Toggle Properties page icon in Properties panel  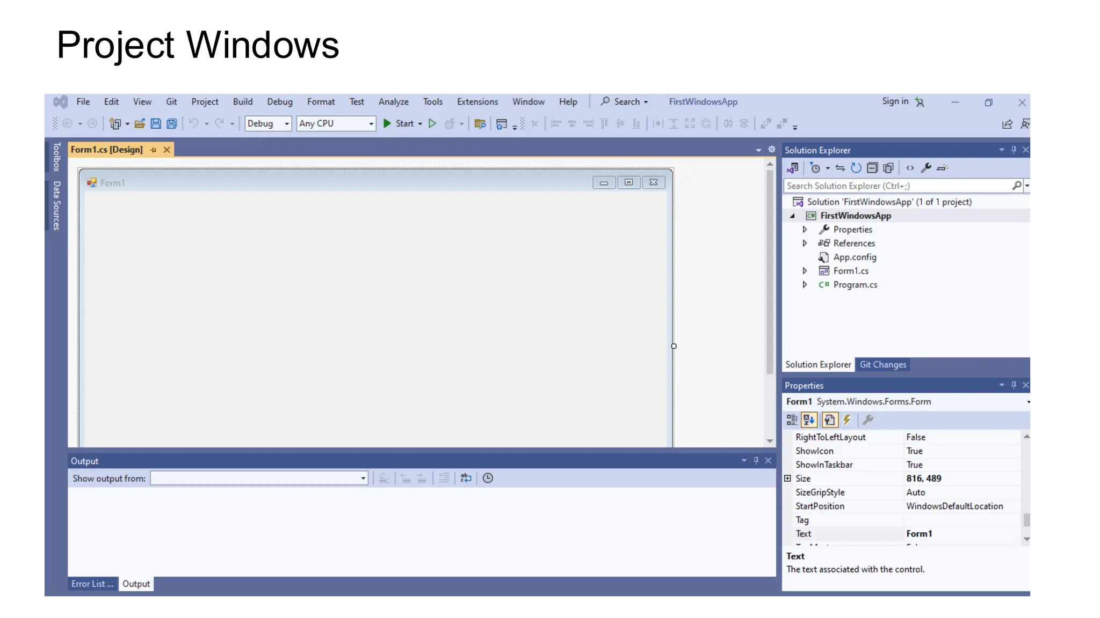click(830, 420)
